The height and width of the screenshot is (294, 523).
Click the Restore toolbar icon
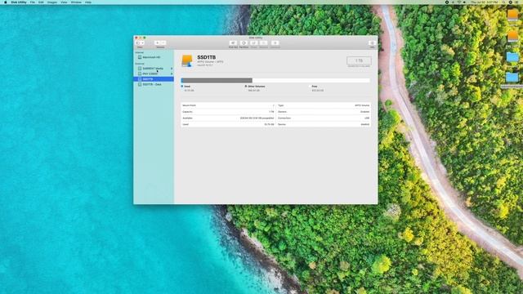(263, 43)
